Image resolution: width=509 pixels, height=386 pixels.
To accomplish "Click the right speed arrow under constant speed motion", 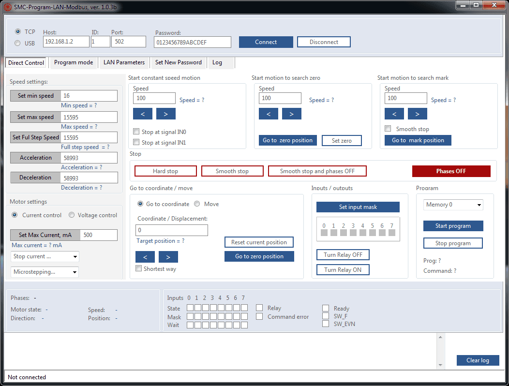I will pos(165,113).
